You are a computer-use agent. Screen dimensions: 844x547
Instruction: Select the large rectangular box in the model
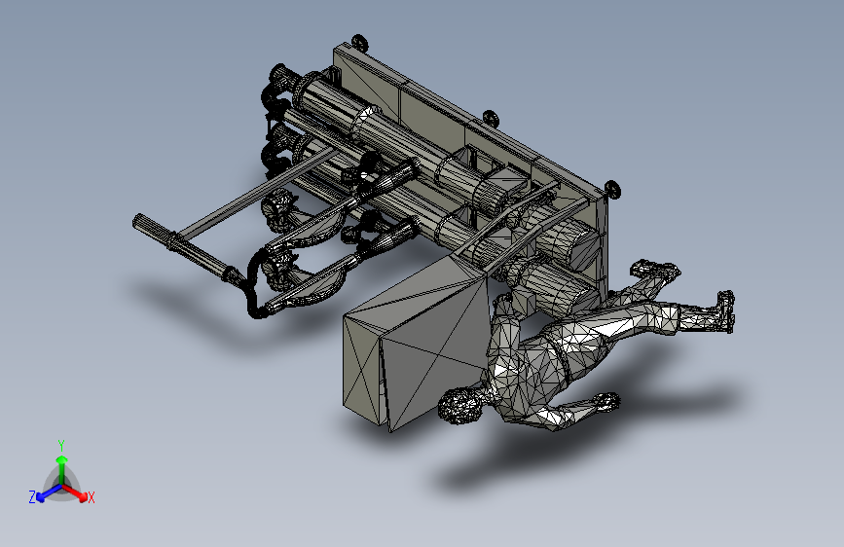pos(415,345)
